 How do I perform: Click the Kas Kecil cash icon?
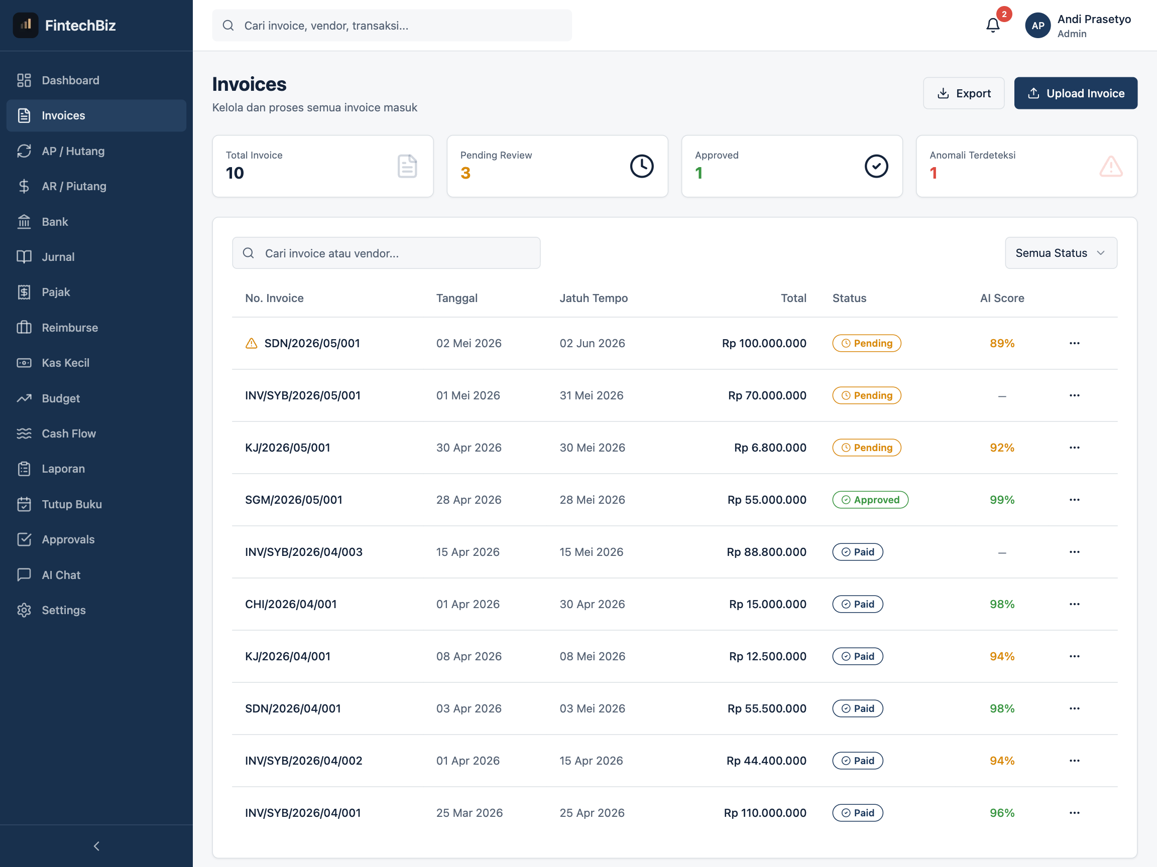tap(24, 363)
